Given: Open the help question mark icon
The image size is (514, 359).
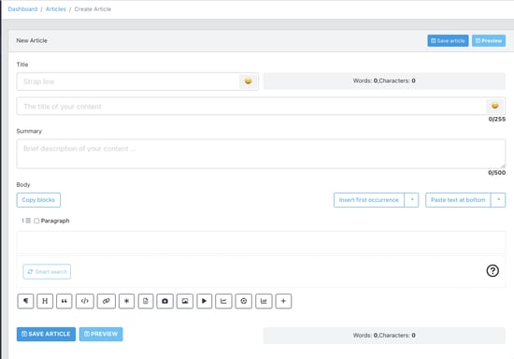Looking at the screenshot, I should coord(493,271).
